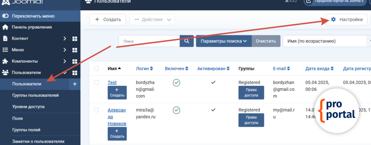Toggle the Переключить меню switch
Image resolution: width=371 pixels, height=145 pixels.
click(x=5, y=16)
